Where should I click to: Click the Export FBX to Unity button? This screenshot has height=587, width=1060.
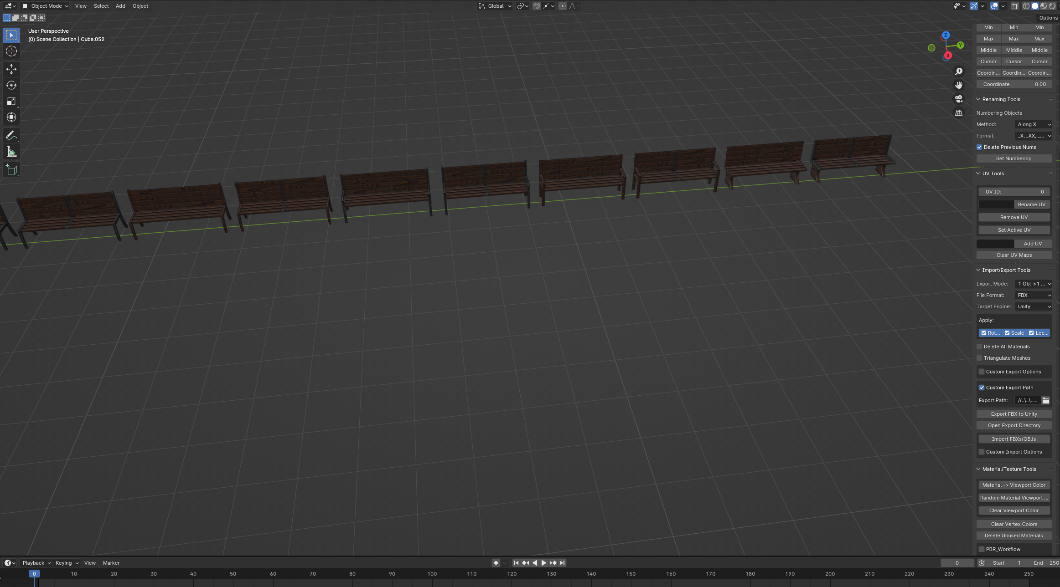click(x=1014, y=414)
